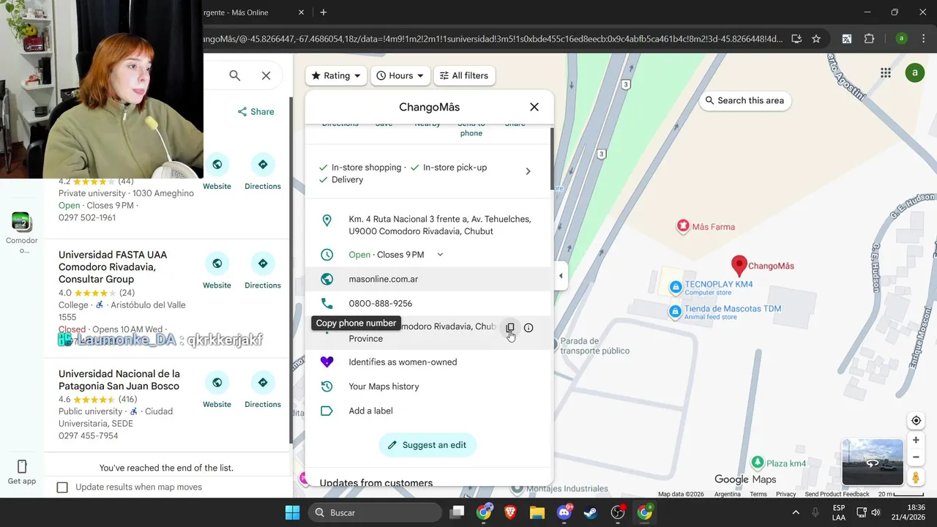This screenshot has width=937, height=527.
Task: Click the ChangoMâs red map pin
Action: click(739, 265)
